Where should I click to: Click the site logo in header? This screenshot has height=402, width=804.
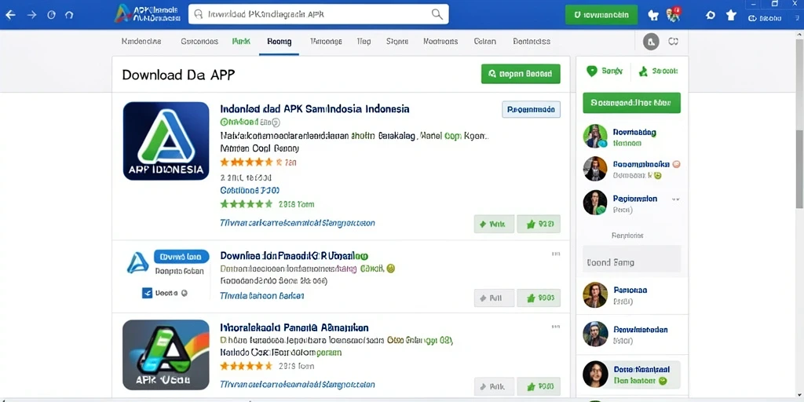[x=147, y=14]
